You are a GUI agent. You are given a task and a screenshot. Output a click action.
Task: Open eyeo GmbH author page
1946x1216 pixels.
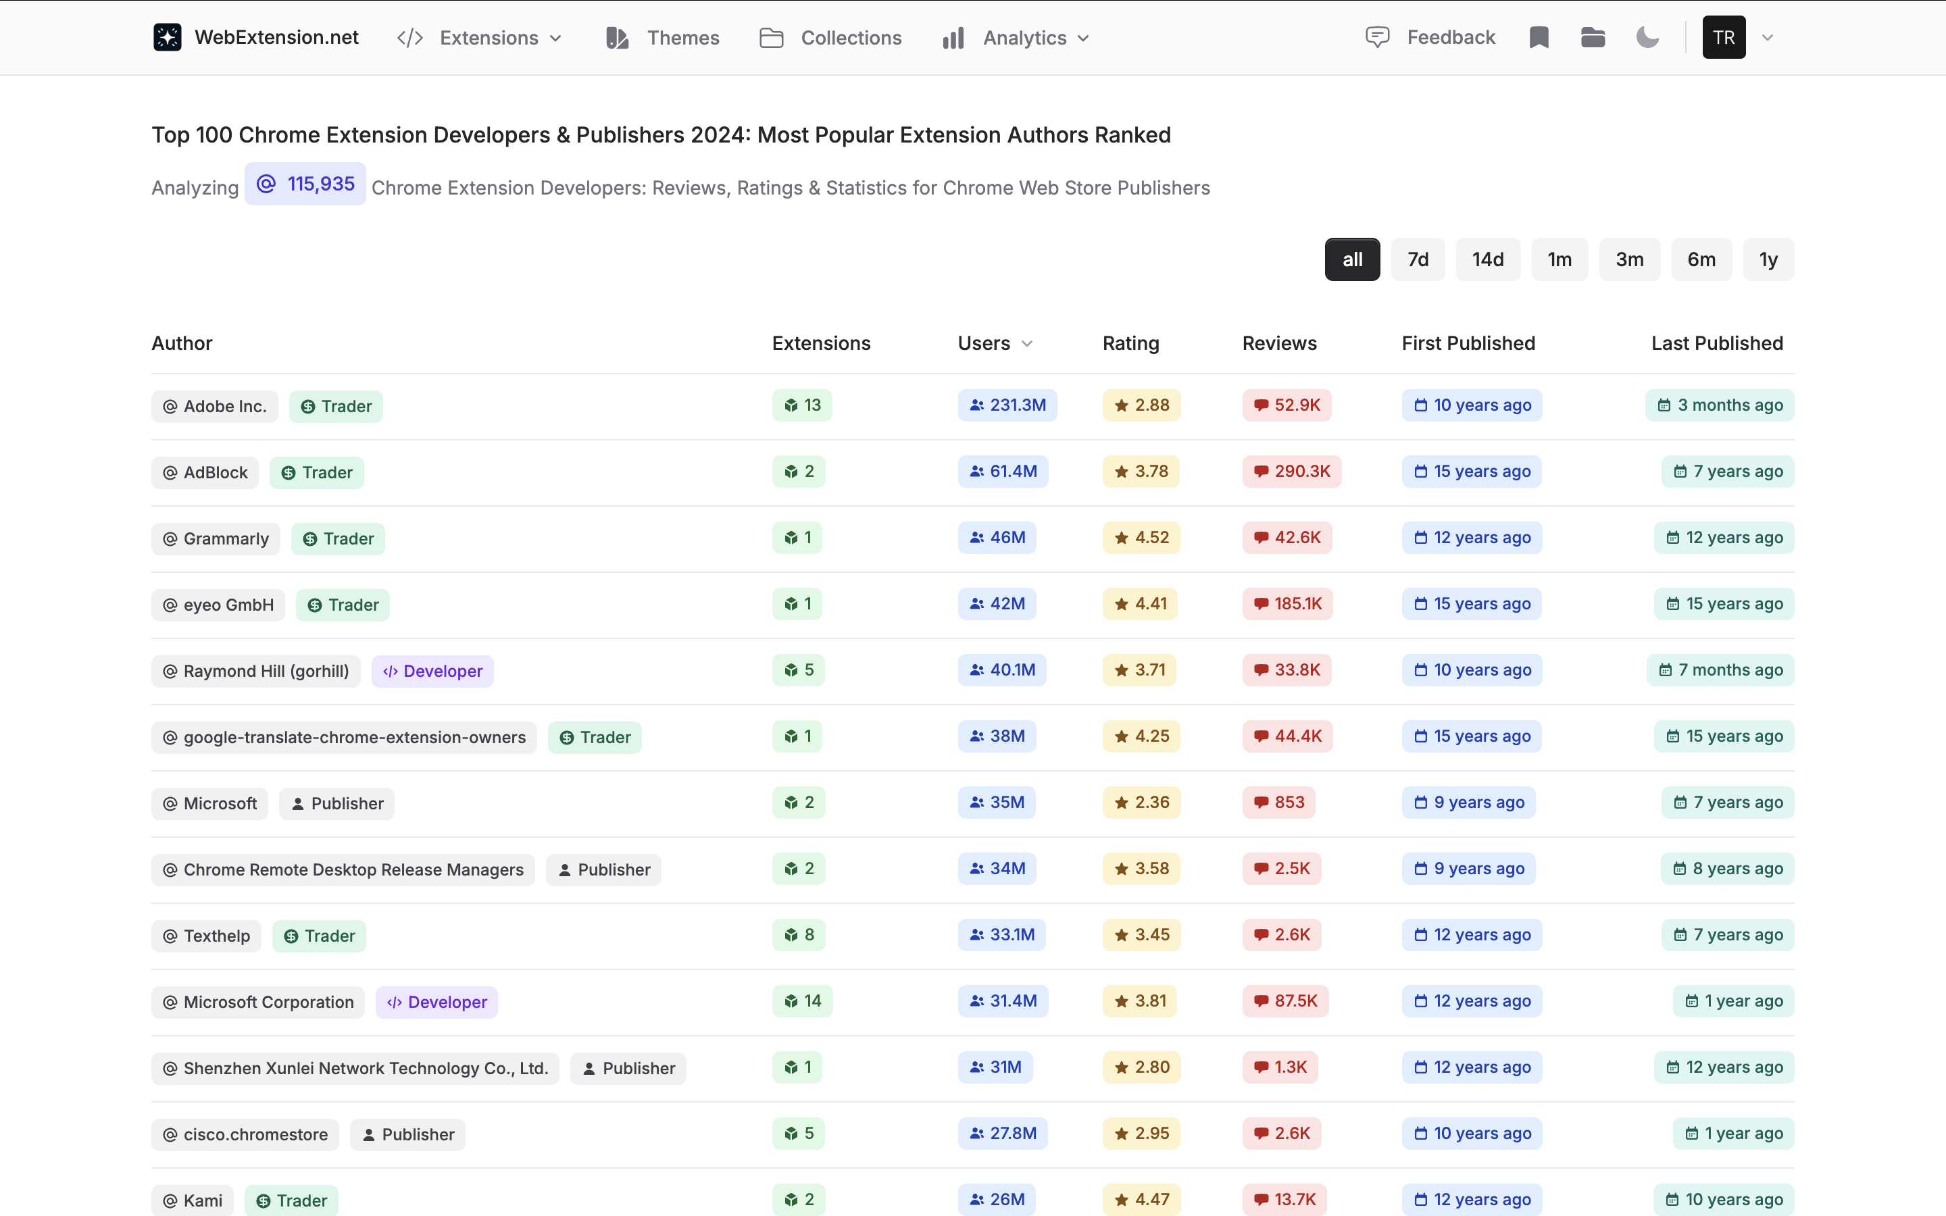pos(218,605)
